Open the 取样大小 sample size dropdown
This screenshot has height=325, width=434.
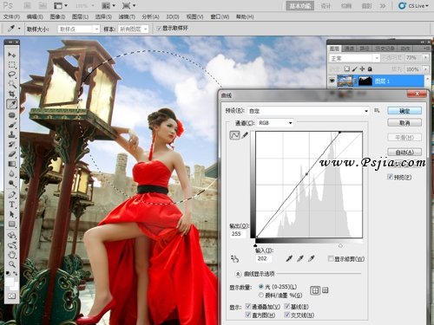coord(79,29)
